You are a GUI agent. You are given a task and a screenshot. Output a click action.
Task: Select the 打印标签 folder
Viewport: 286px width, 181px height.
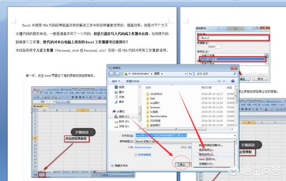tap(153, 121)
